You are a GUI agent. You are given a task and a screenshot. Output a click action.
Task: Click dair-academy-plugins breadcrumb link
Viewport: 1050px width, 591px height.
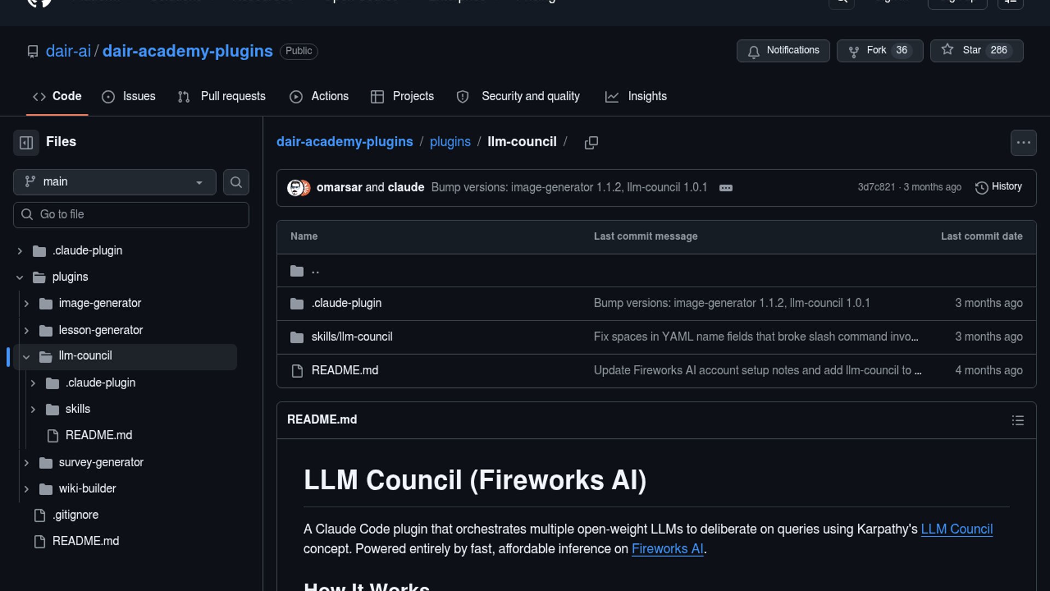(x=345, y=142)
